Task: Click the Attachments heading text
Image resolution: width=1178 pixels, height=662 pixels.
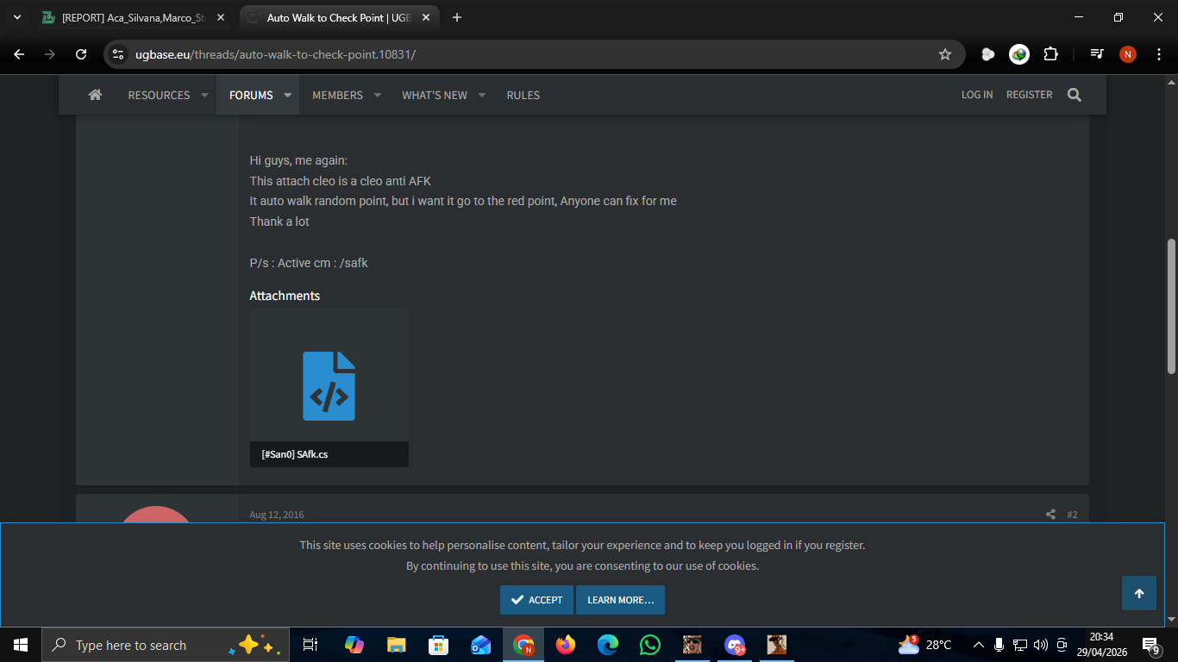Action: click(285, 296)
